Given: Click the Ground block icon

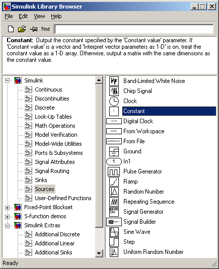Looking at the screenshot, I should [x=114, y=151].
